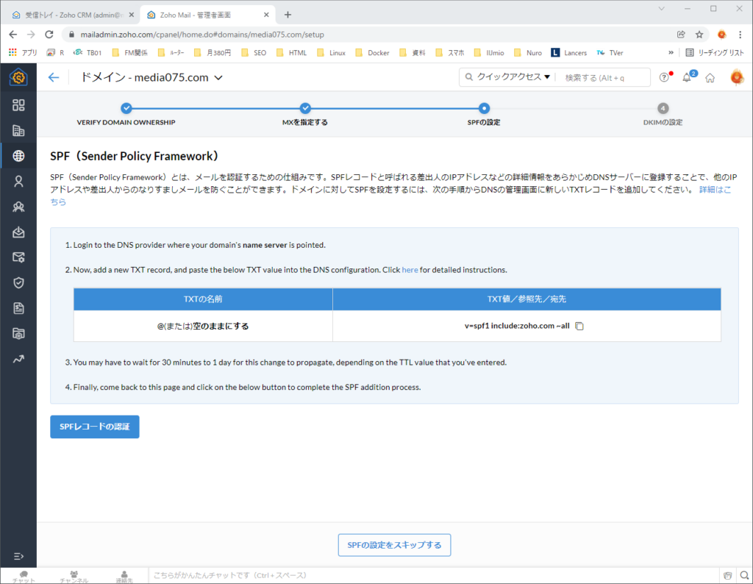The image size is (753, 584).
Task: Expand the sidebar menu at bottom
Action: [x=18, y=556]
